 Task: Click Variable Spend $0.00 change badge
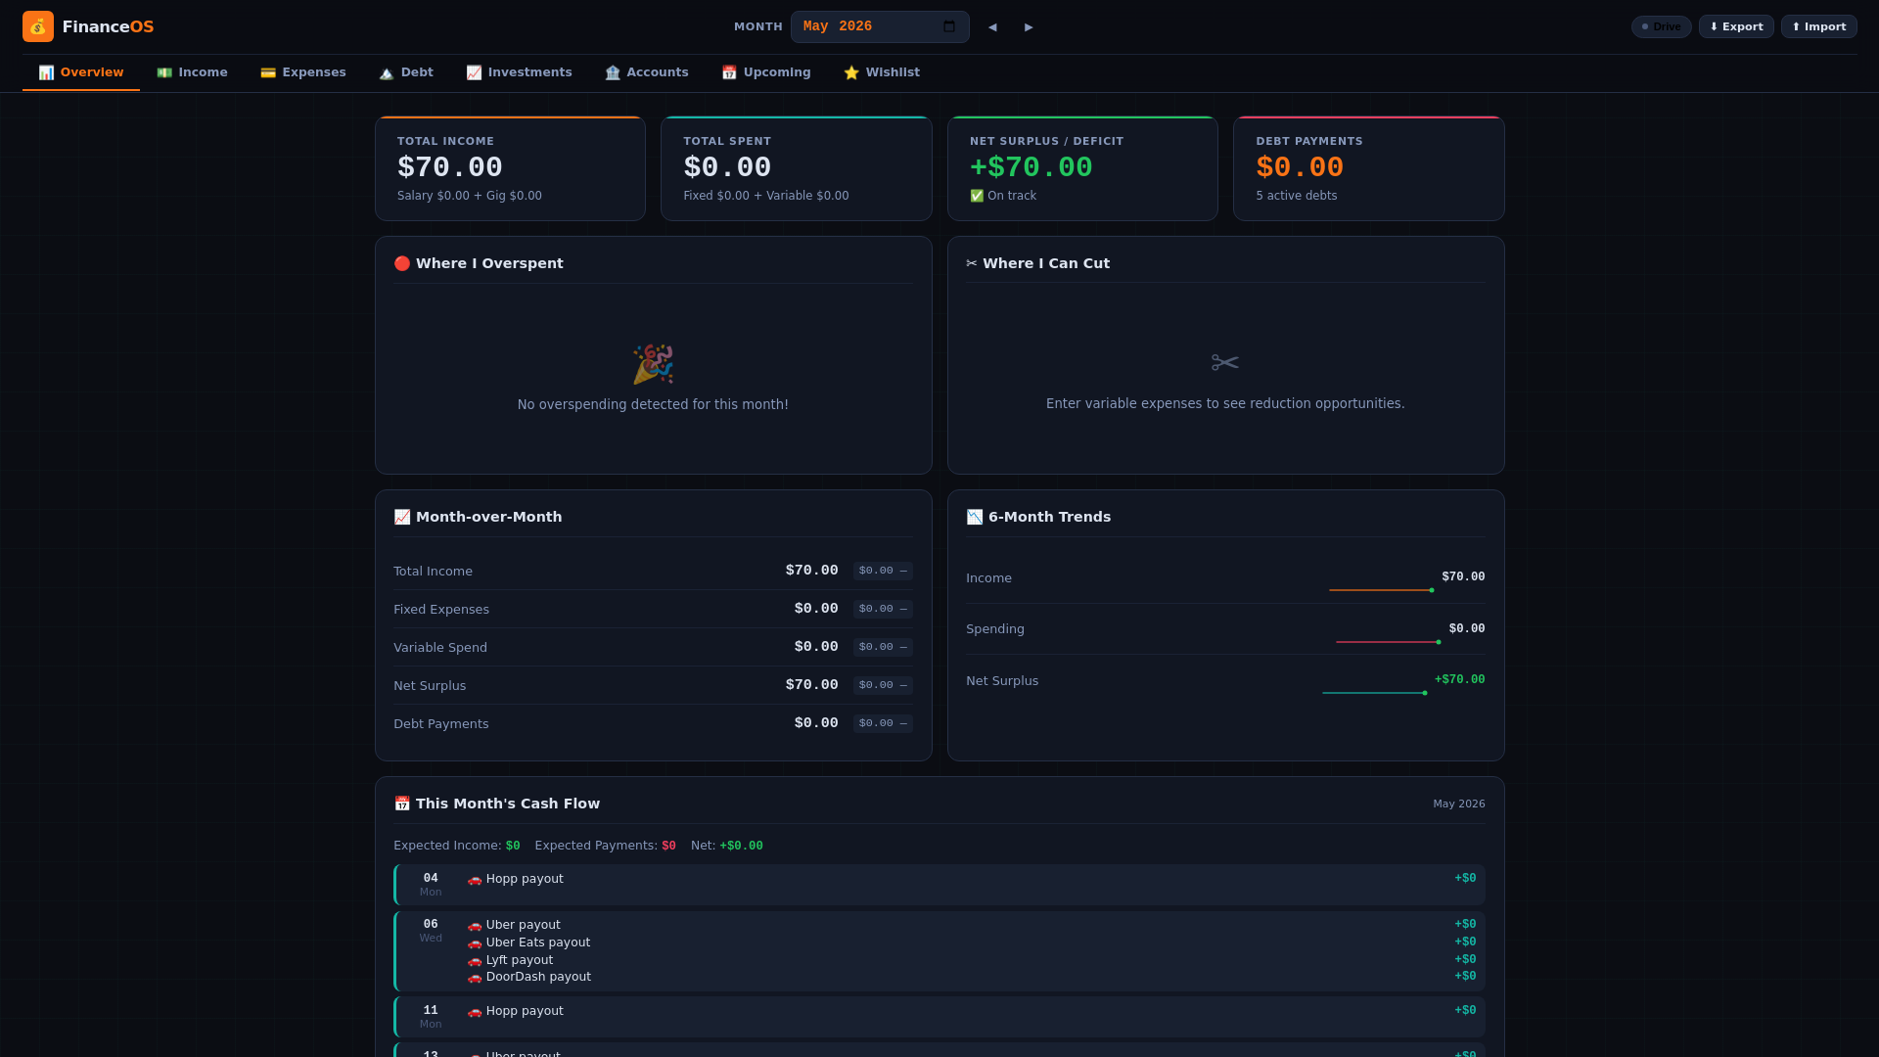(883, 647)
